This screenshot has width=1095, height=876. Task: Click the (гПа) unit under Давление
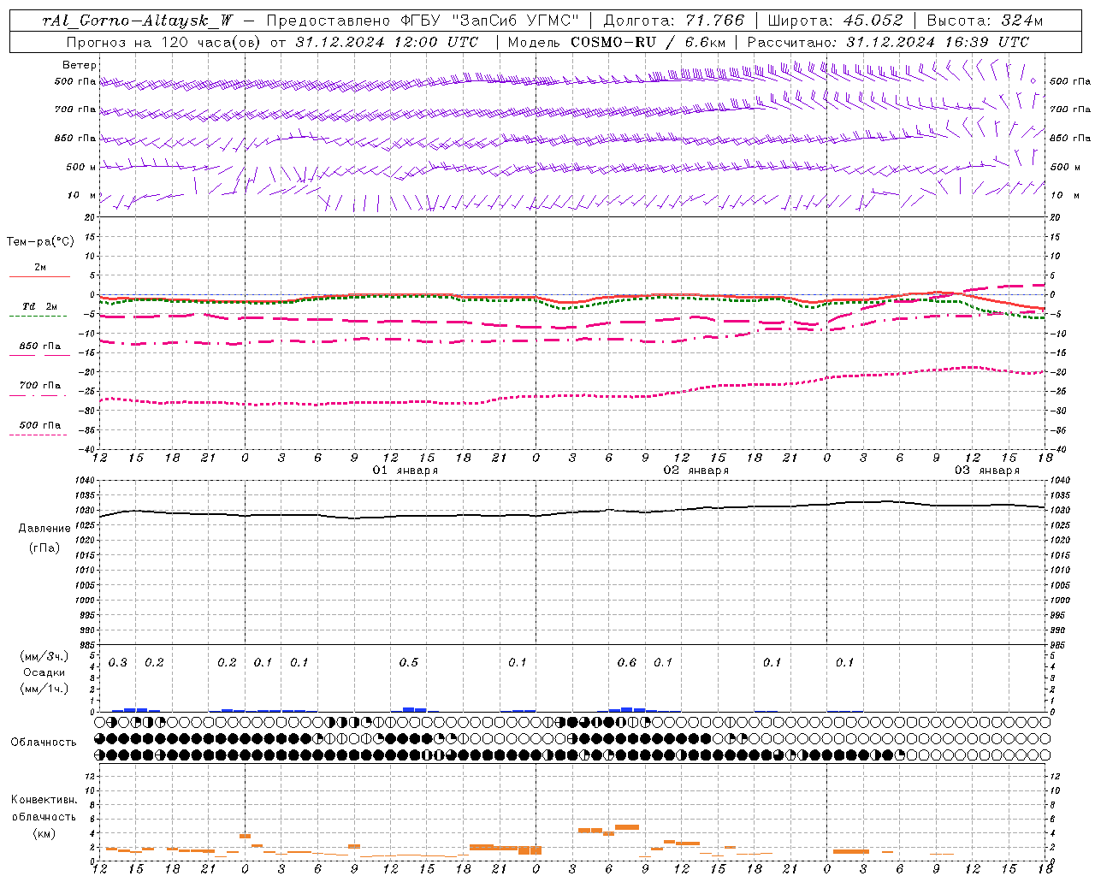pos(44,548)
